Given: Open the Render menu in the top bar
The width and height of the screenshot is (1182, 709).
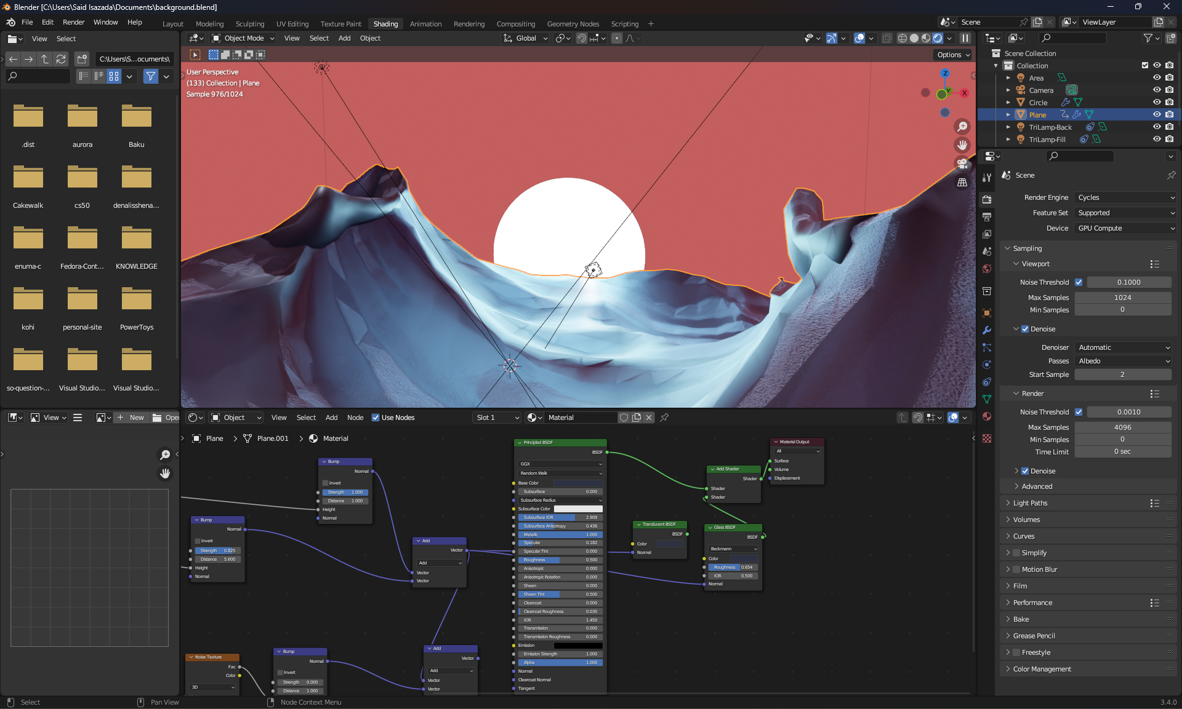Looking at the screenshot, I should pos(73,22).
